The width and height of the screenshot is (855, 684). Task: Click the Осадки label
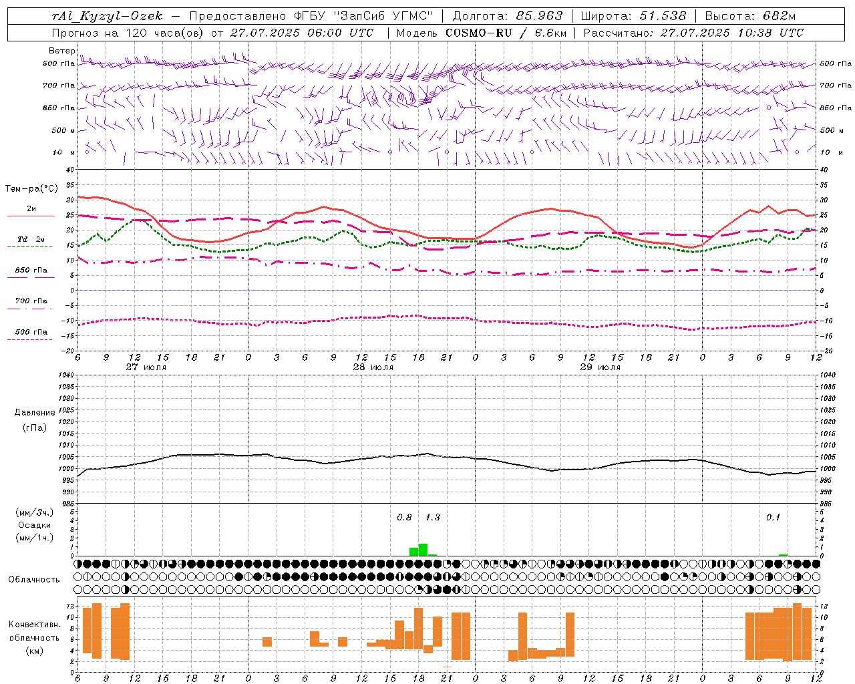[x=35, y=525]
